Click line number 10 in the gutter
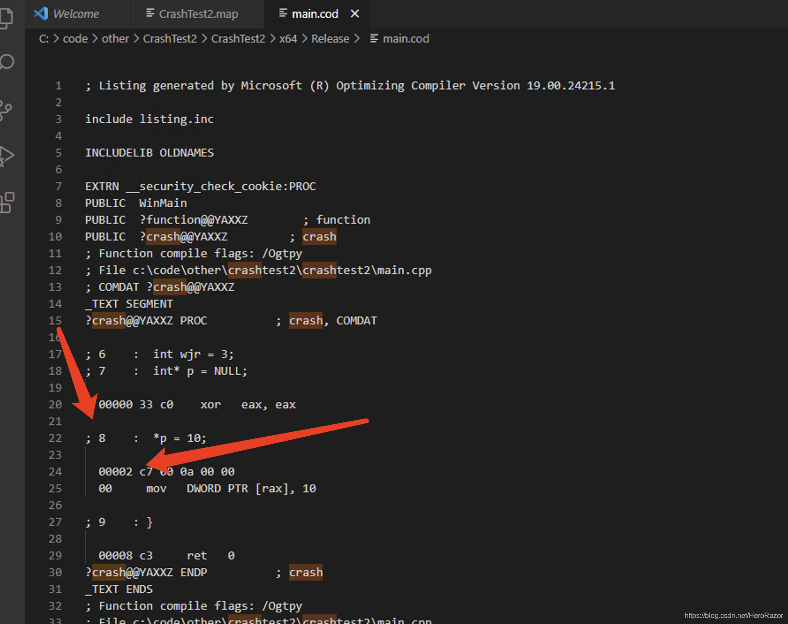 pyautogui.click(x=55, y=237)
